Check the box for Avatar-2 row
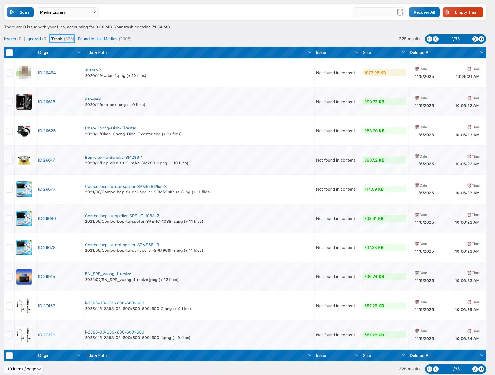The height and width of the screenshot is (375, 495). 9,73
